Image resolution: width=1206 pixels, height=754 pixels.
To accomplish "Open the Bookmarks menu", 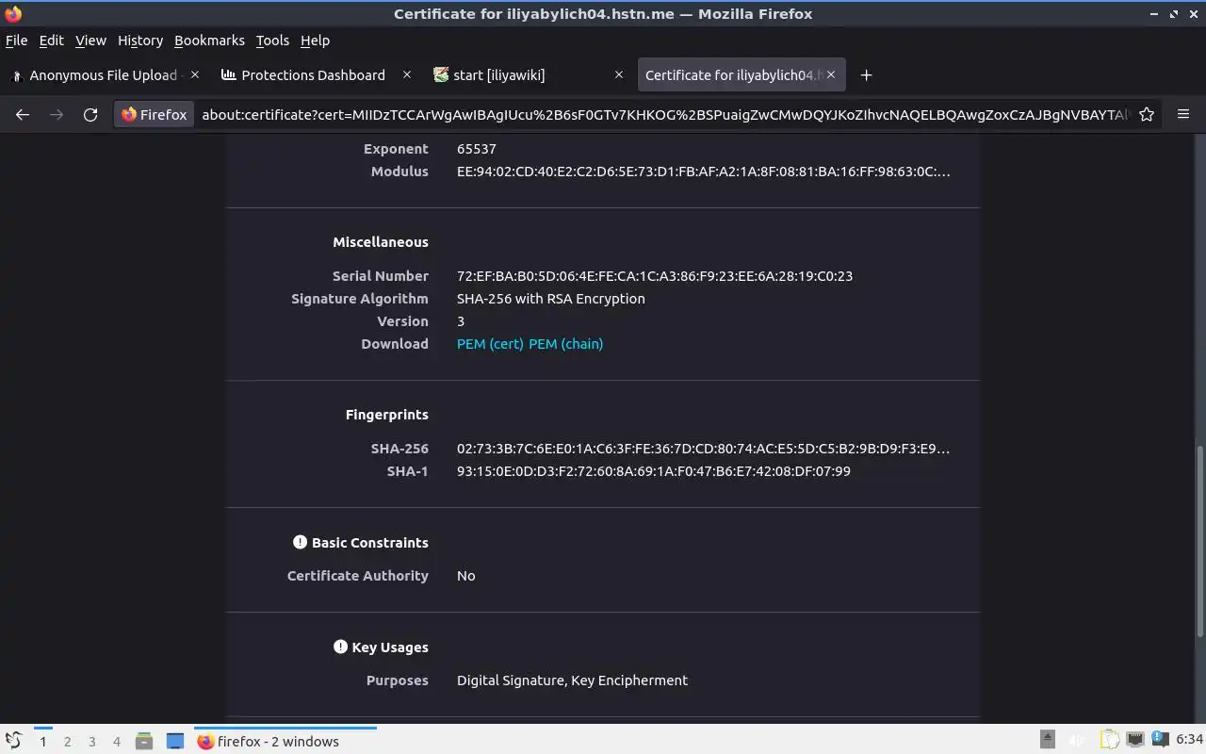I will click(209, 41).
